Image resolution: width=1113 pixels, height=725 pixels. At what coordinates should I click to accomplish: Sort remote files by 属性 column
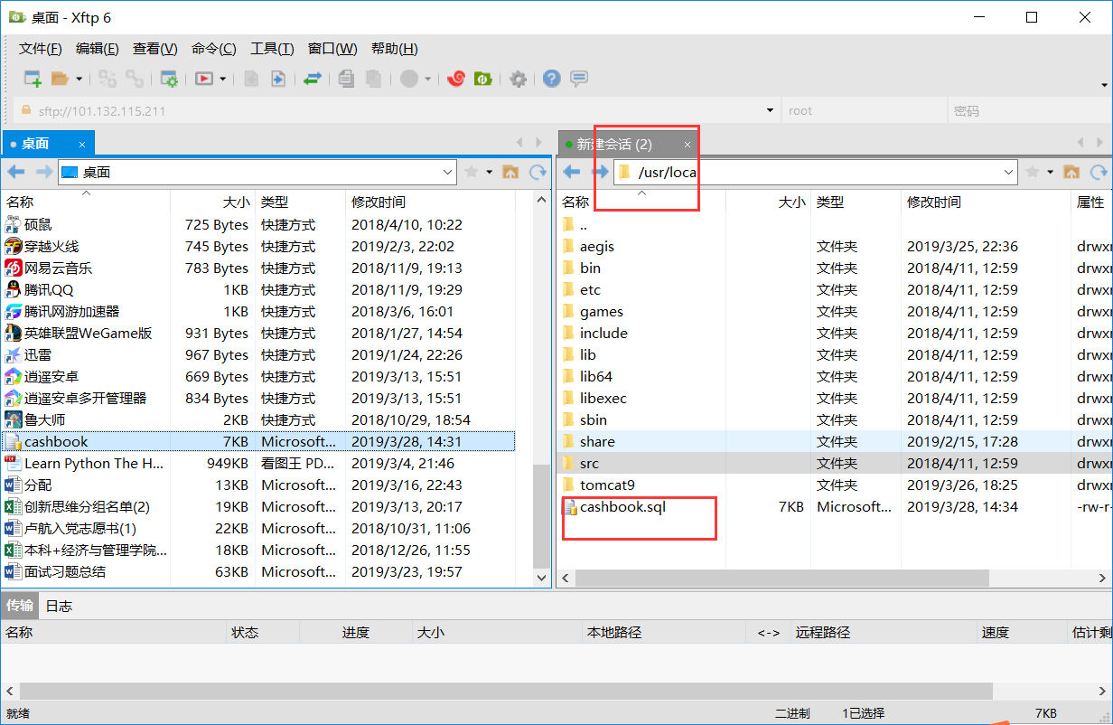[x=1091, y=202]
